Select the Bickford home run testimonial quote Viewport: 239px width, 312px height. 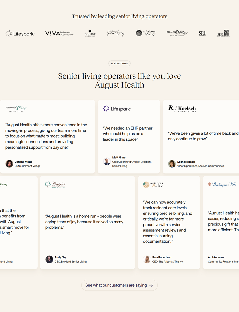pos(84,222)
